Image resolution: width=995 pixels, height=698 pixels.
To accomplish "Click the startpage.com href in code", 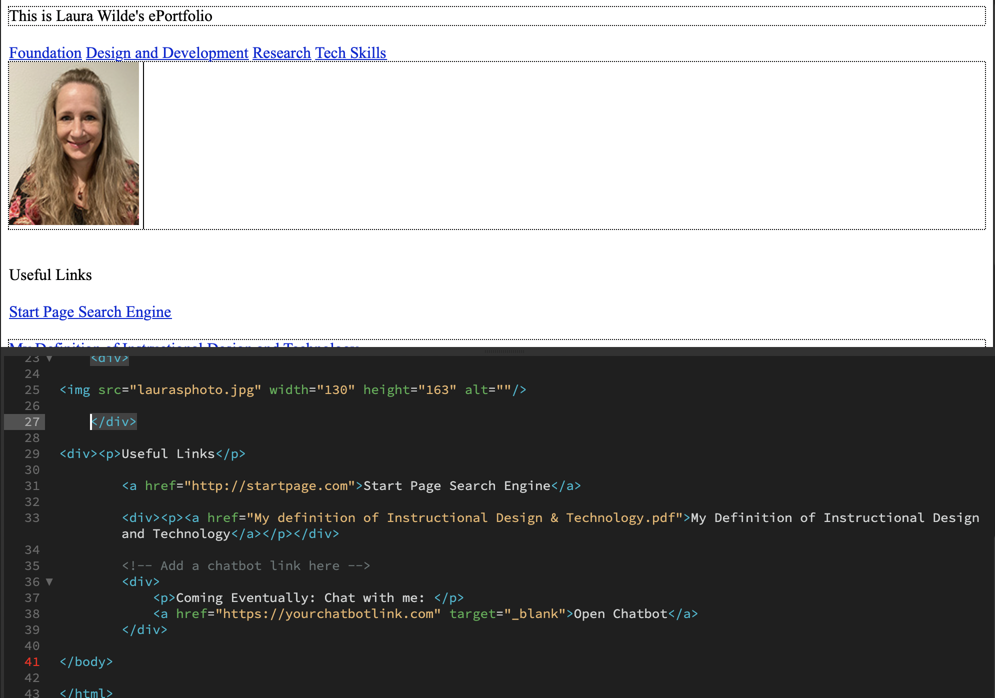I will pos(270,486).
